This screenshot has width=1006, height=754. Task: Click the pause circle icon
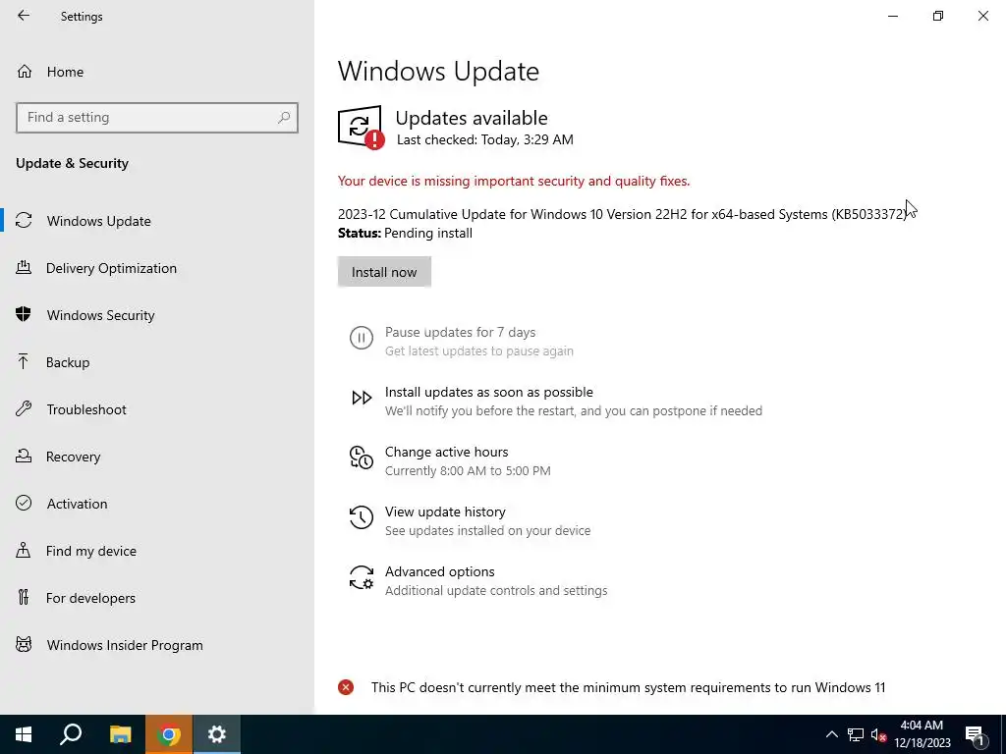pos(362,338)
